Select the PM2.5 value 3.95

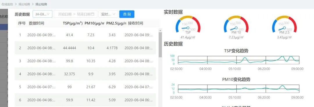tap(112, 74)
